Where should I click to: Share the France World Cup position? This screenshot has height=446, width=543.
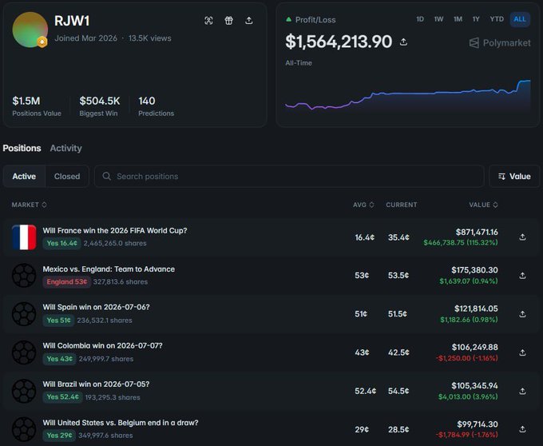click(x=522, y=237)
